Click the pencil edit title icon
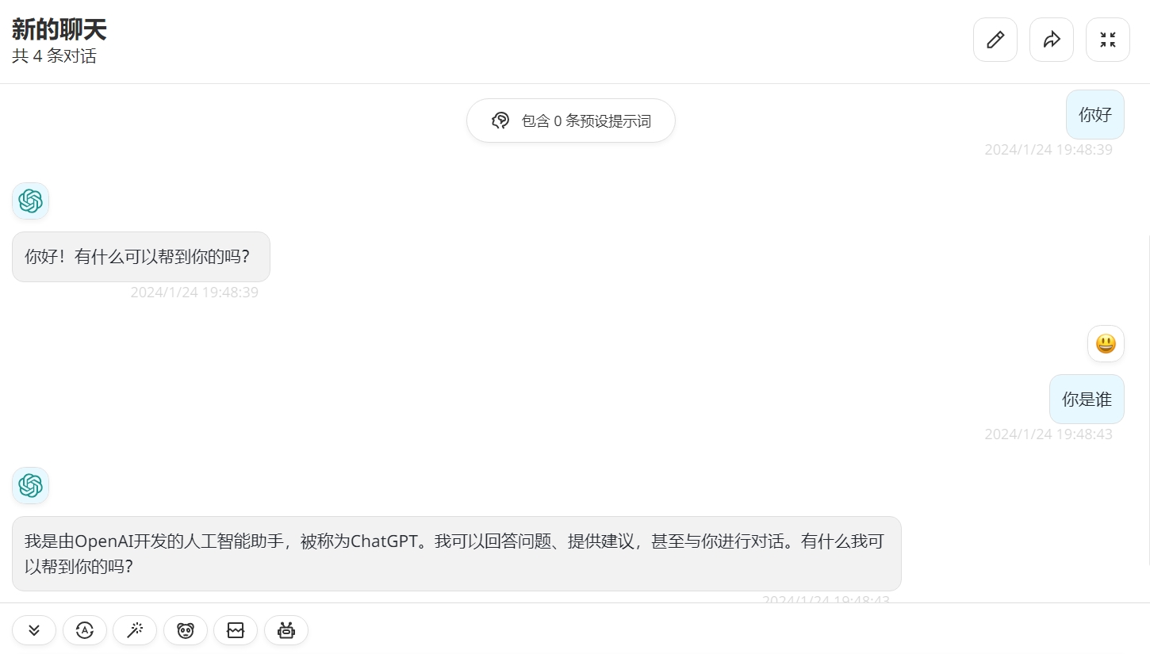This screenshot has width=1150, height=654. tap(995, 40)
